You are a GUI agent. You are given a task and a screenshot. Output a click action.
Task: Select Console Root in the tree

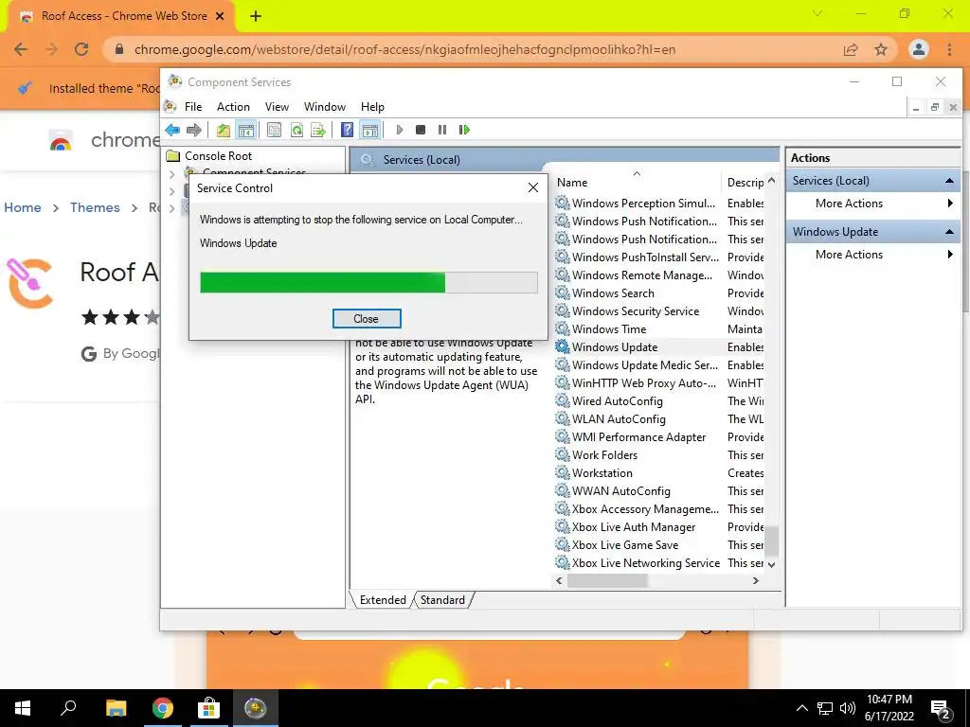(218, 156)
